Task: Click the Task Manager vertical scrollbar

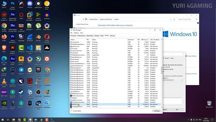Action: tap(162, 70)
